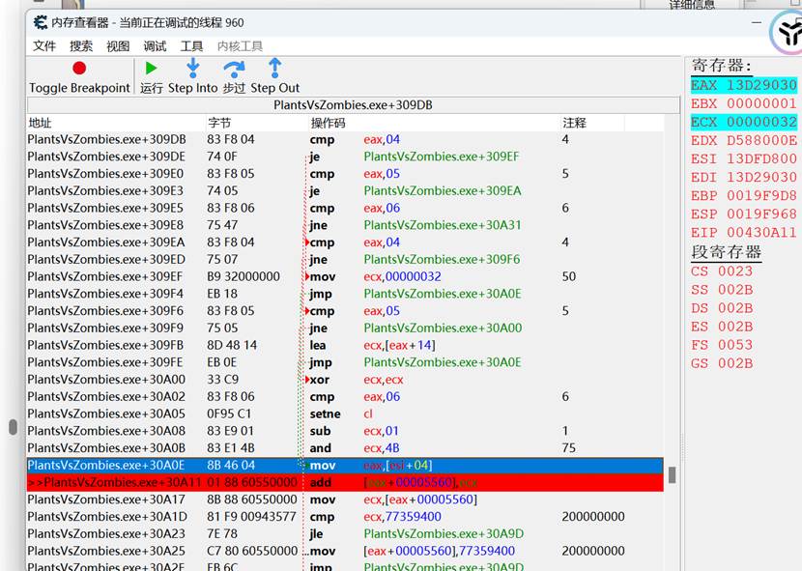Click the PlantsVsZombies.exe+309DB address header bar
Viewport: 802px width, 571px height.
[353, 105]
